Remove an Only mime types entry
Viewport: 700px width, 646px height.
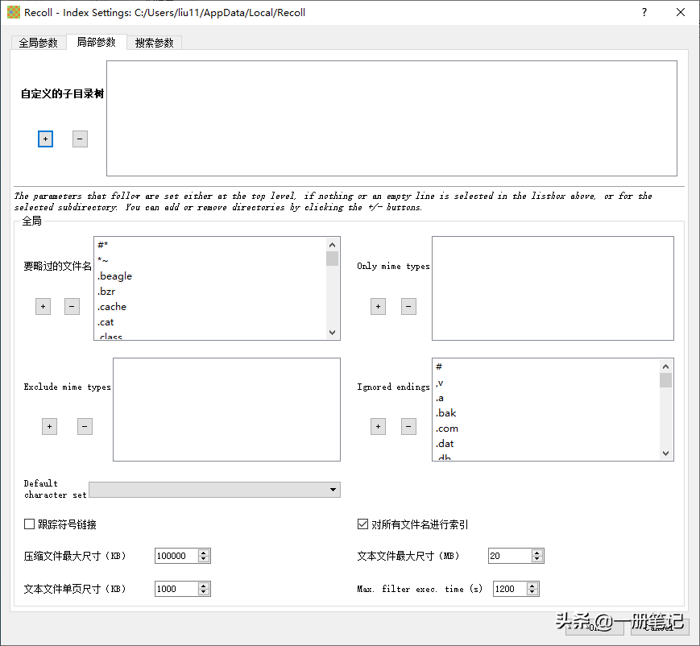[408, 306]
